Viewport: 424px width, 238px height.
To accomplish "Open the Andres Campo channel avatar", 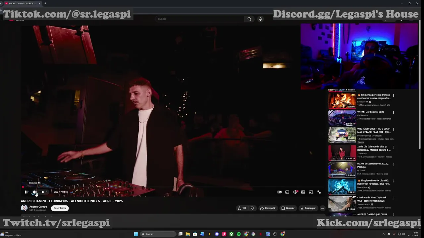I will click(x=24, y=208).
